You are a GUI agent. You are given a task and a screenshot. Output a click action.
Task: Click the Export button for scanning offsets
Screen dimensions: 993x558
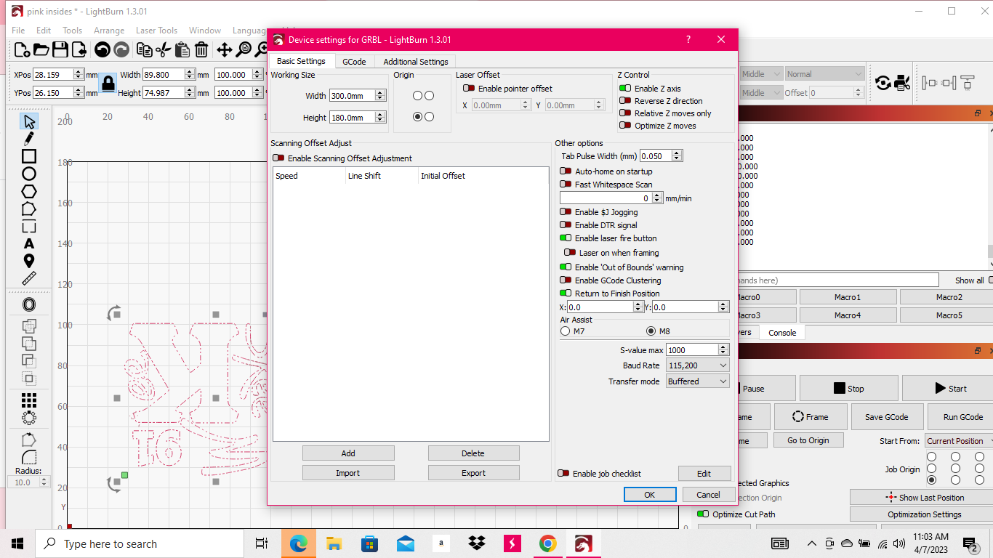[x=473, y=473]
